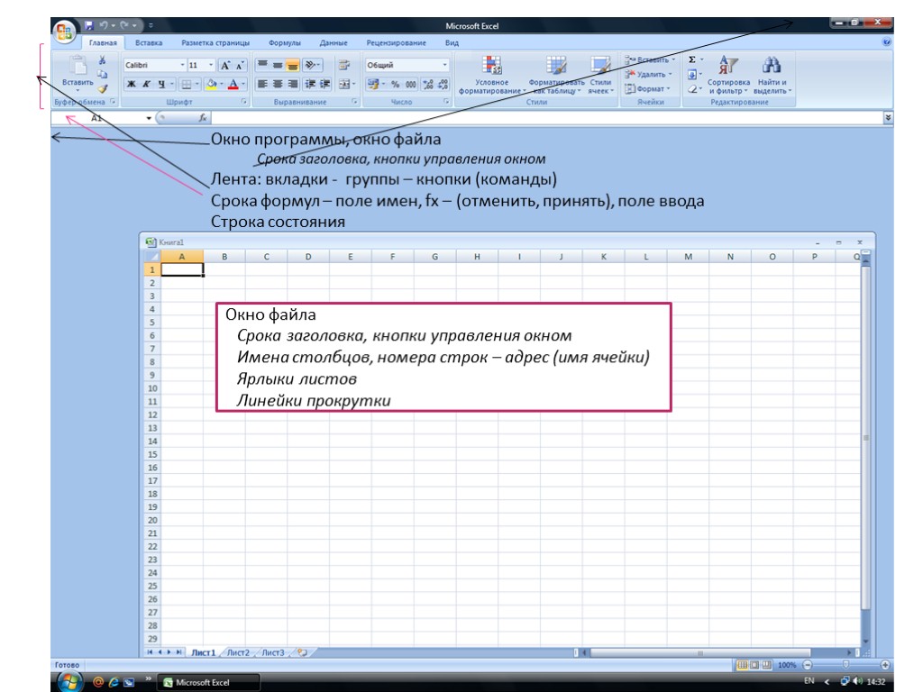Apply percent style button
923x692 pixels.
[396, 84]
